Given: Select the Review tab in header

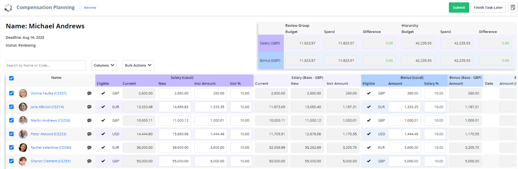Looking at the screenshot, I should pyautogui.click(x=90, y=8).
